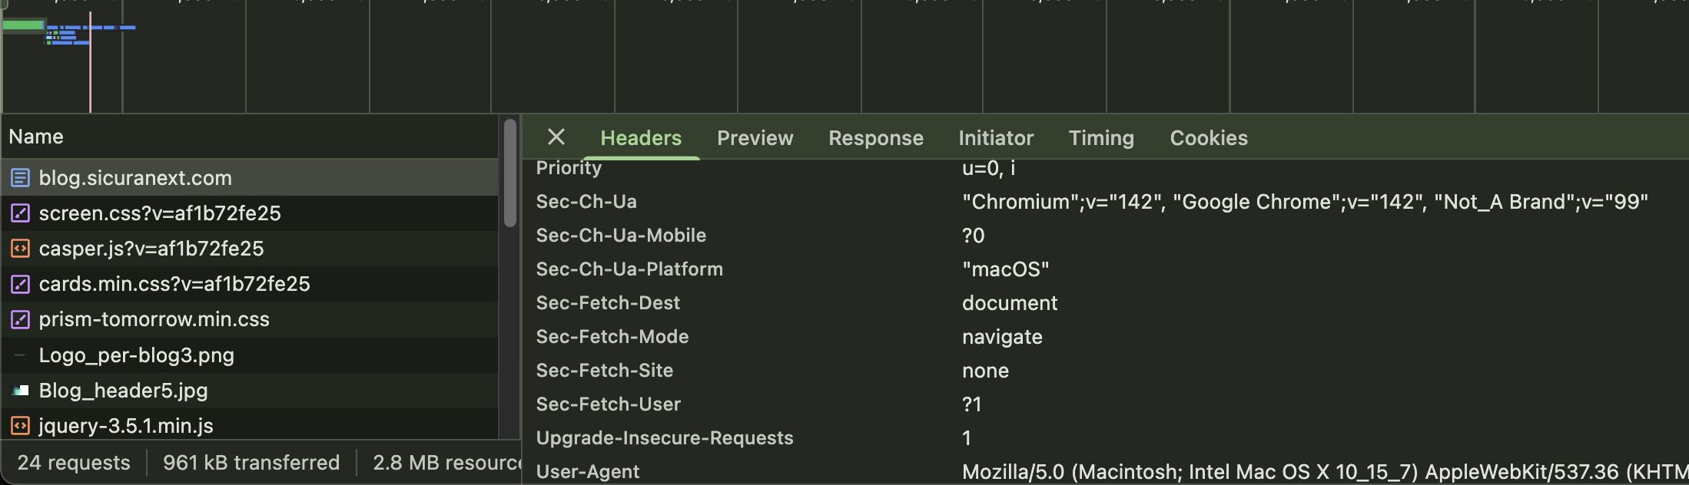The image size is (1689, 485).
Task: Select the Headers tab
Action: click(x=641, y=138)
